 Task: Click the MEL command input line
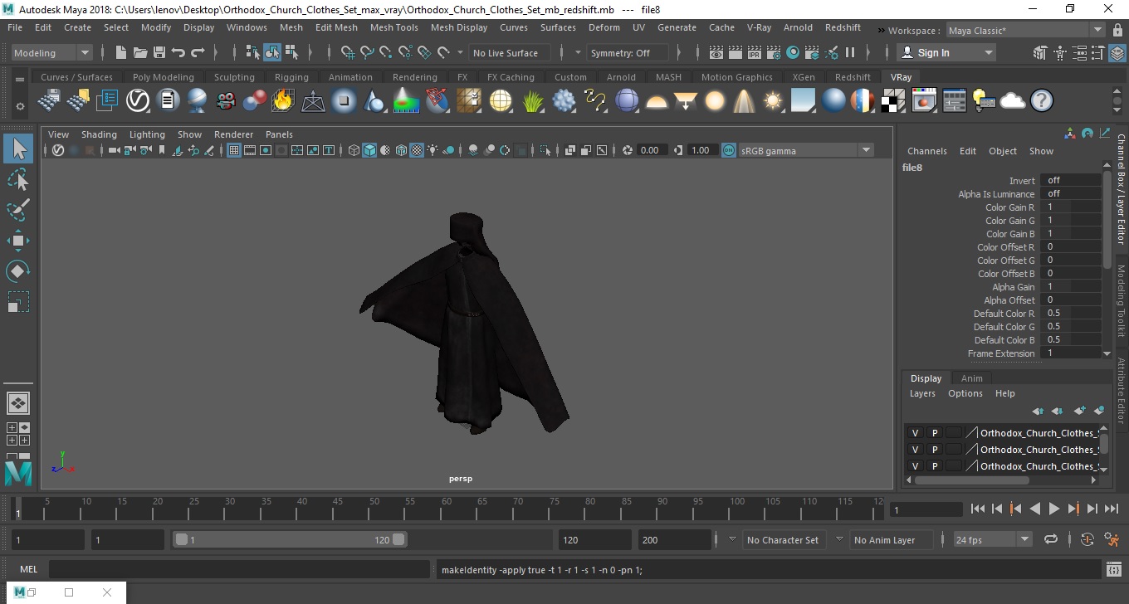tap(239, 570)
